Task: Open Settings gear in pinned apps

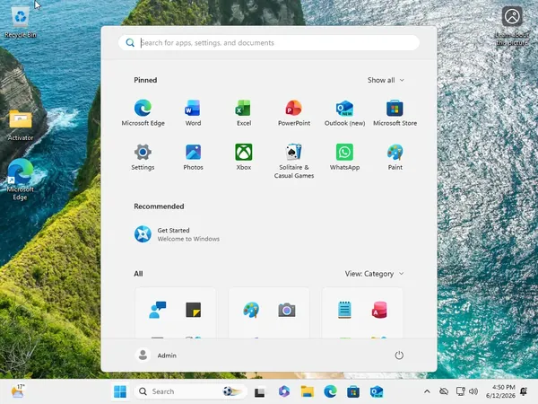Action: [x=143, y=157]
